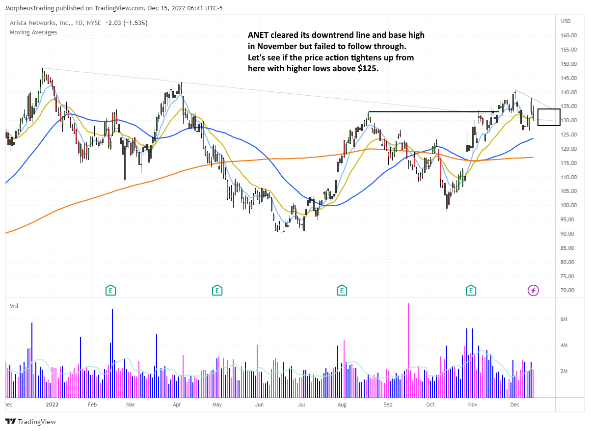Click the earnings E marker near Feb
The height and width of the screenshot is (431, 590).
[x=111, y=290]
